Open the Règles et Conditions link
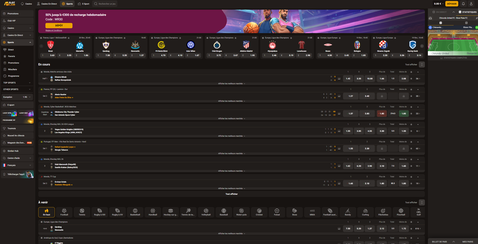The height and width of the screenshot is (244, 478). coord(54,30)
